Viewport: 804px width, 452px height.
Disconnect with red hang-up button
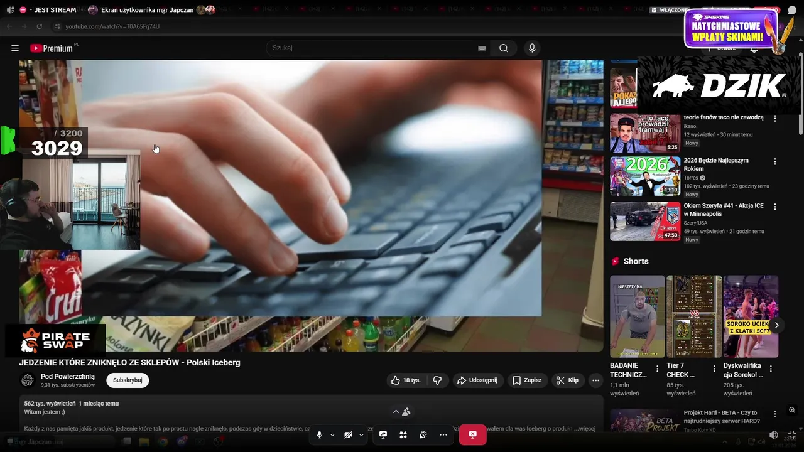click(472, 434)
